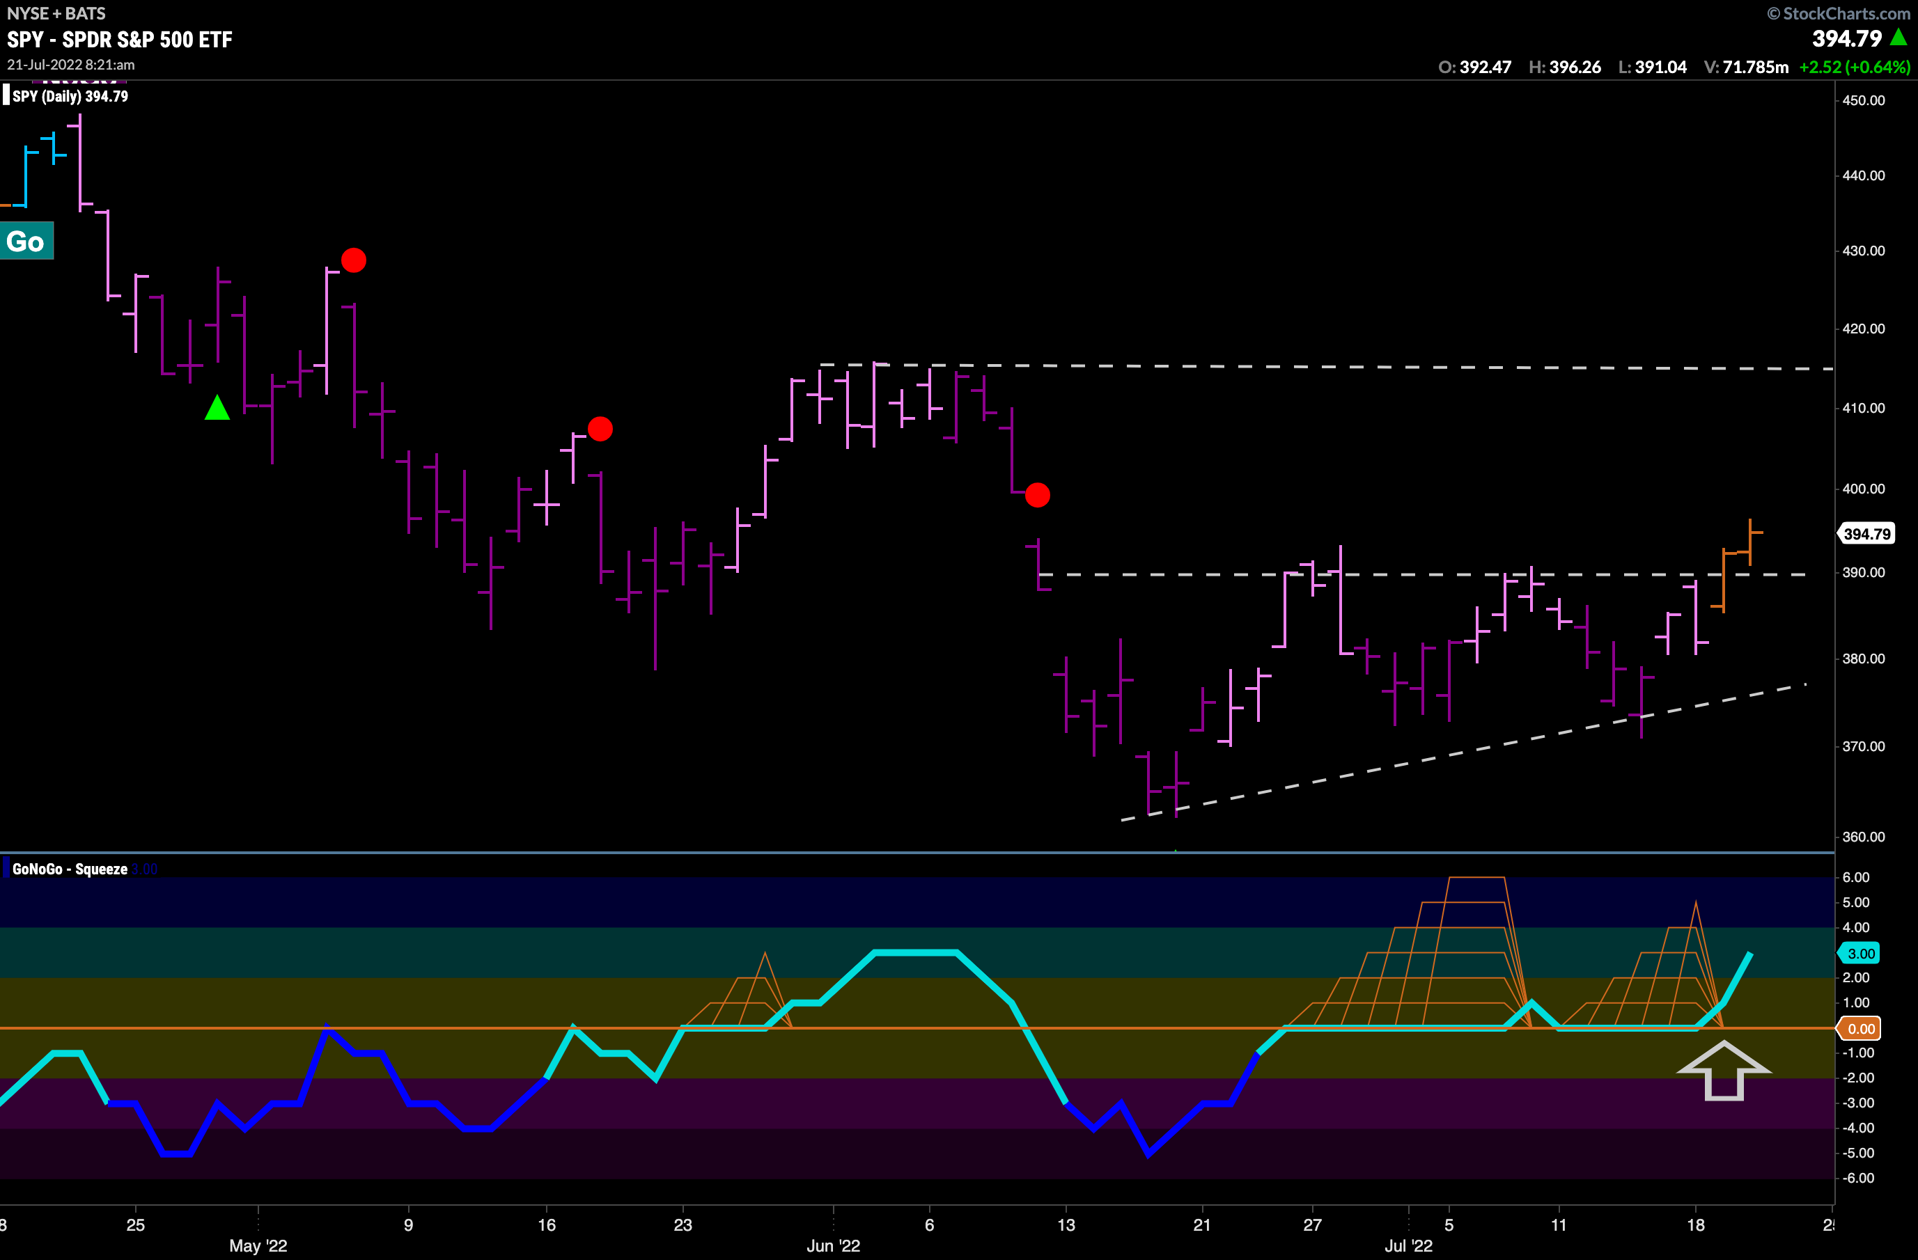Screen dimensions: 1918x1260
Task: Click the Jul '22 date axis label
Action: (x=1409, y=1245)
